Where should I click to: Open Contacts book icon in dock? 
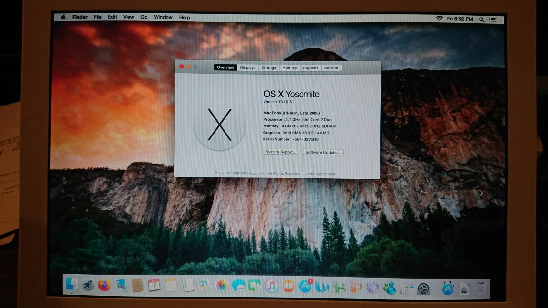click(137, 286)
